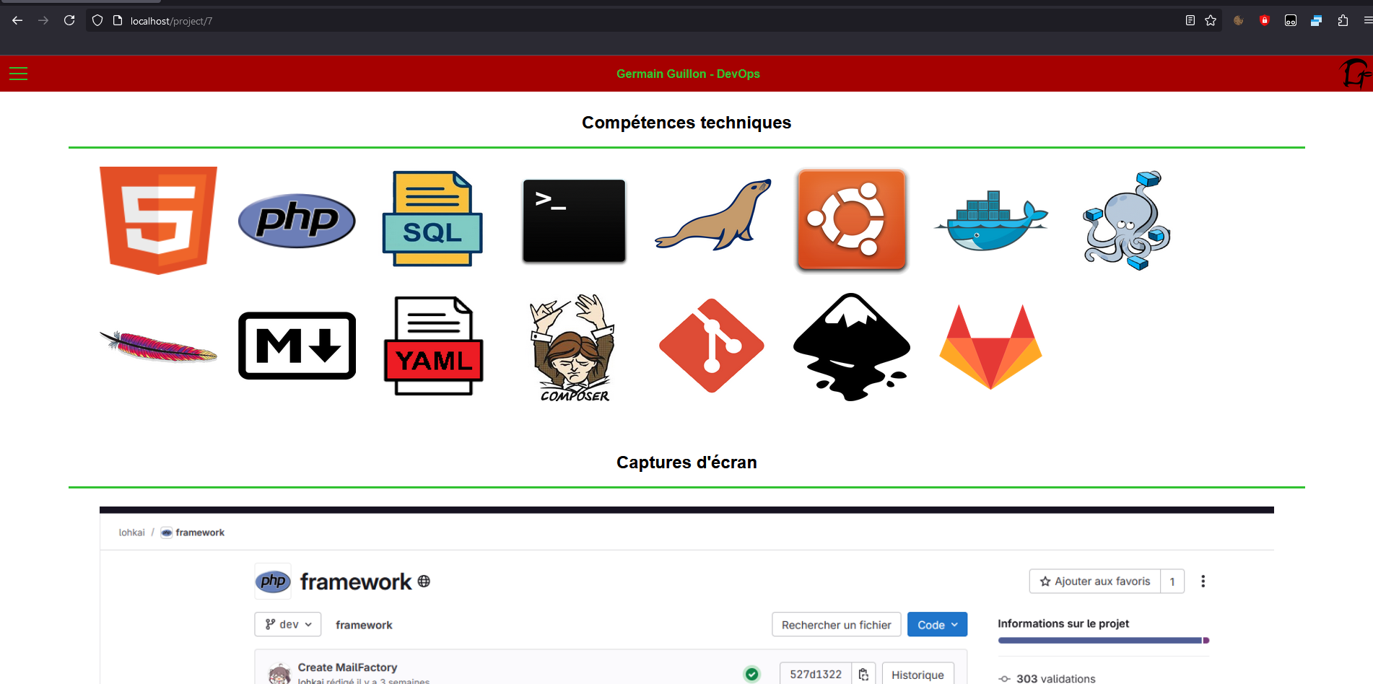
Task: Click the Composer conductor logo
Action: tap(574, 347)
